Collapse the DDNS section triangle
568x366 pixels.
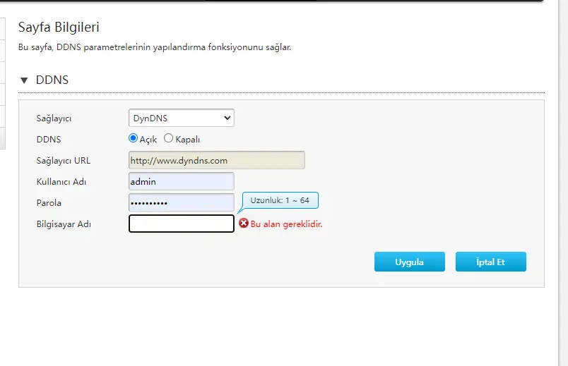point(24,80)
